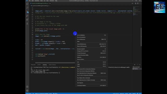Choose Run From Line in Interactive Window

pyautogui.click(x=92, y=71)
